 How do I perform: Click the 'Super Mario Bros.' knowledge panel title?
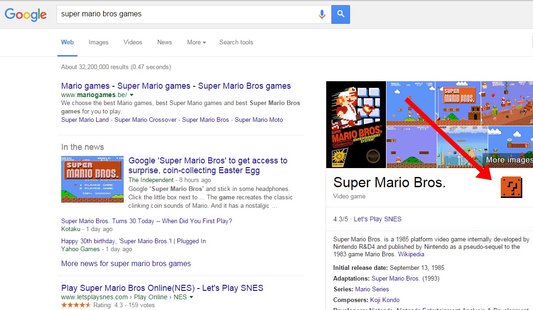389,183
